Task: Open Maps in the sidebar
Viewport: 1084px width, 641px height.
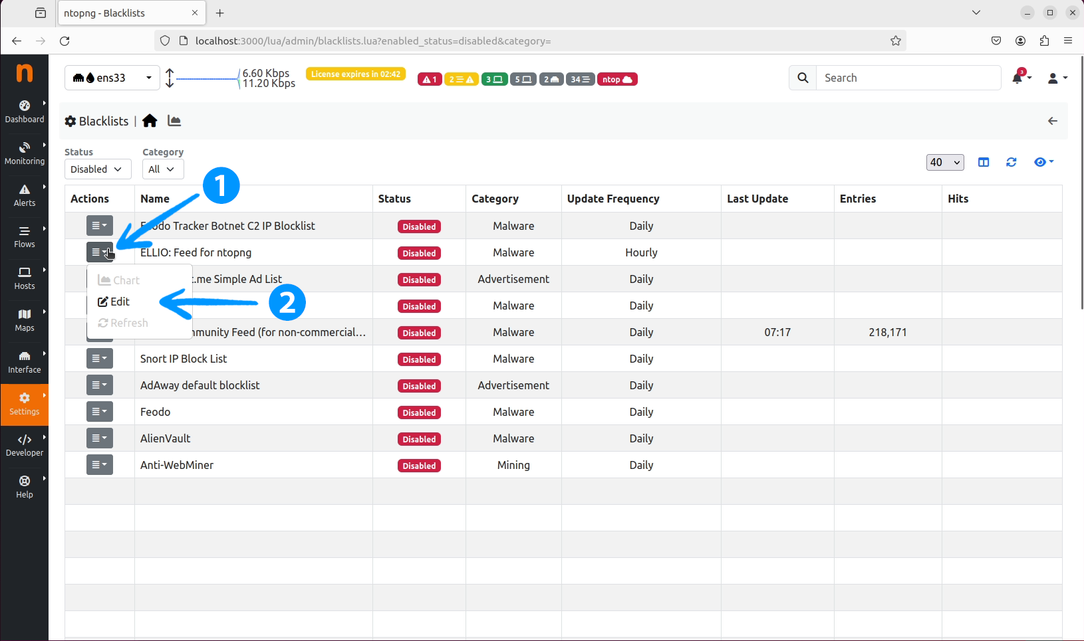Action: 25,320
